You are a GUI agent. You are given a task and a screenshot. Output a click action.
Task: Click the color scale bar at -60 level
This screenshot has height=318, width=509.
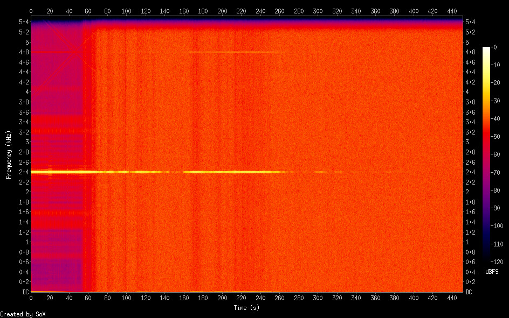pos(486,154)
